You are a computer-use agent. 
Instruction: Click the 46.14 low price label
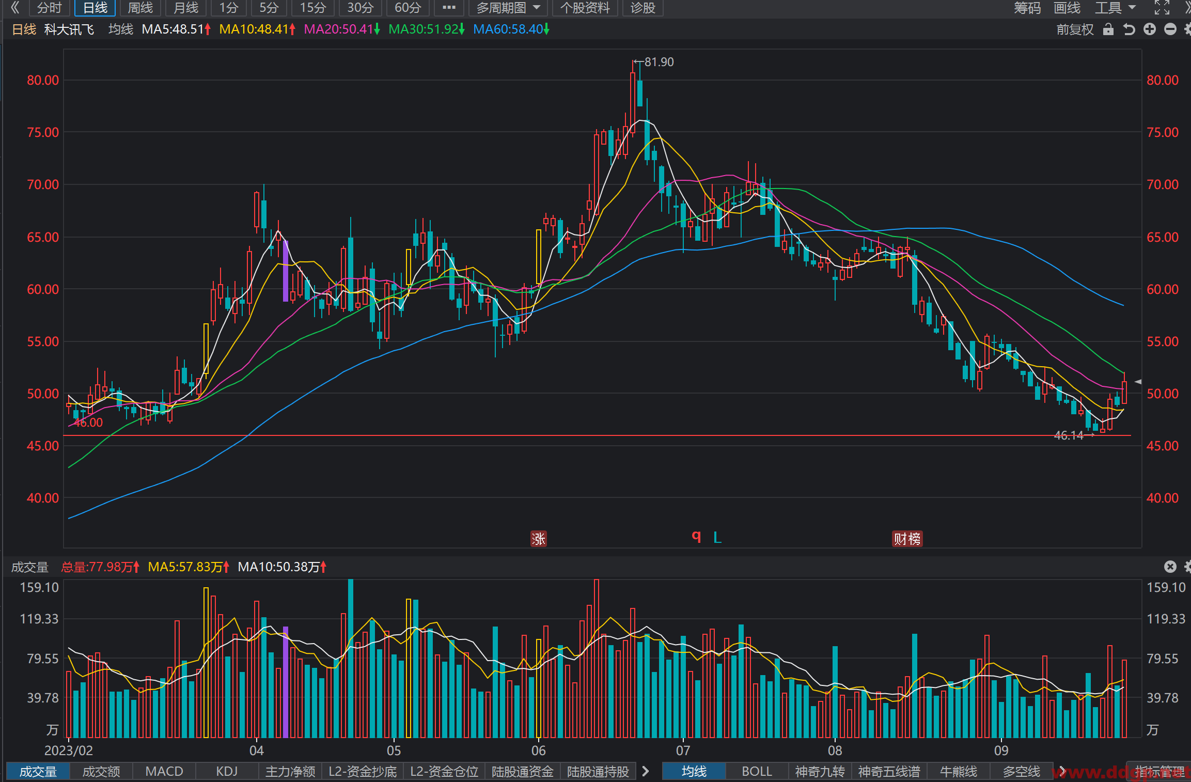coord(1069,435)
